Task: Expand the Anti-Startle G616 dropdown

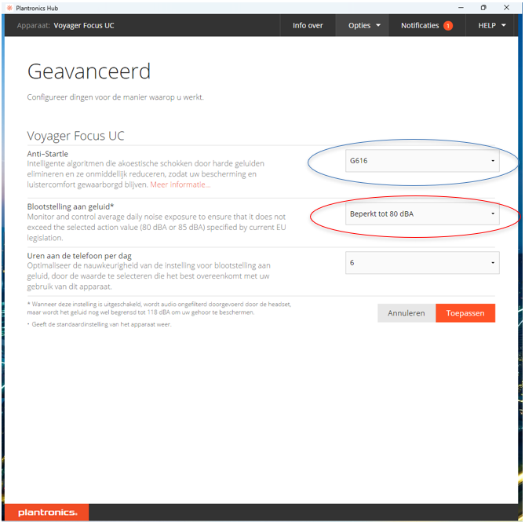Action: click(x=422, y=161)
